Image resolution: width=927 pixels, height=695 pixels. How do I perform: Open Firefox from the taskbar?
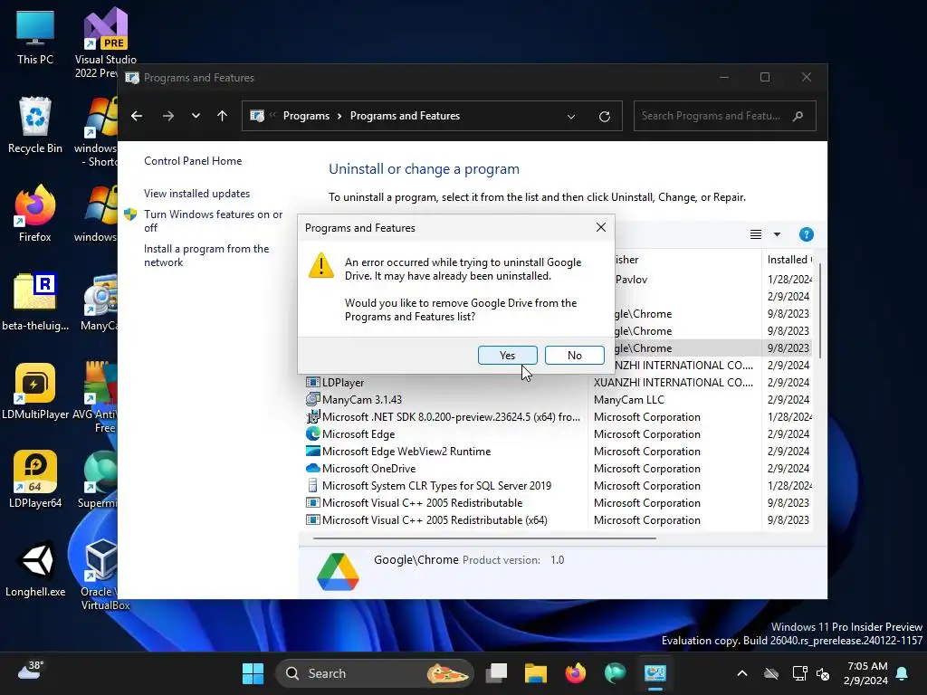[x=575, y=673]
